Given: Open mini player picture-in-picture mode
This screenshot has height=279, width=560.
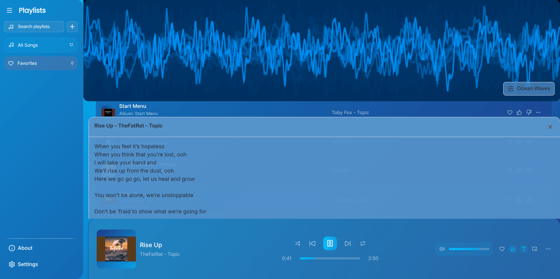Looking at the screenshot, I should point(535,249).
